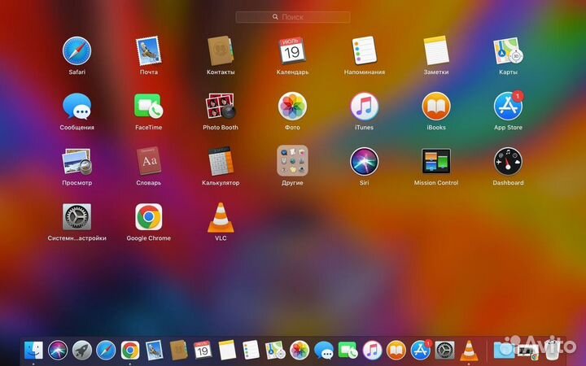
Task: Open Safari from the Launchpad grid
Action: click(77, 51)
